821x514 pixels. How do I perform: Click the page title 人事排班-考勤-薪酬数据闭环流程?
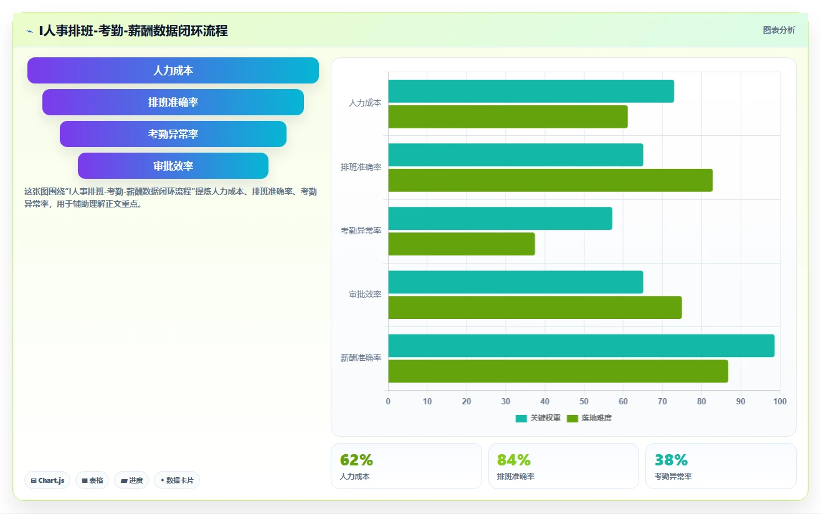click(133, 31)
